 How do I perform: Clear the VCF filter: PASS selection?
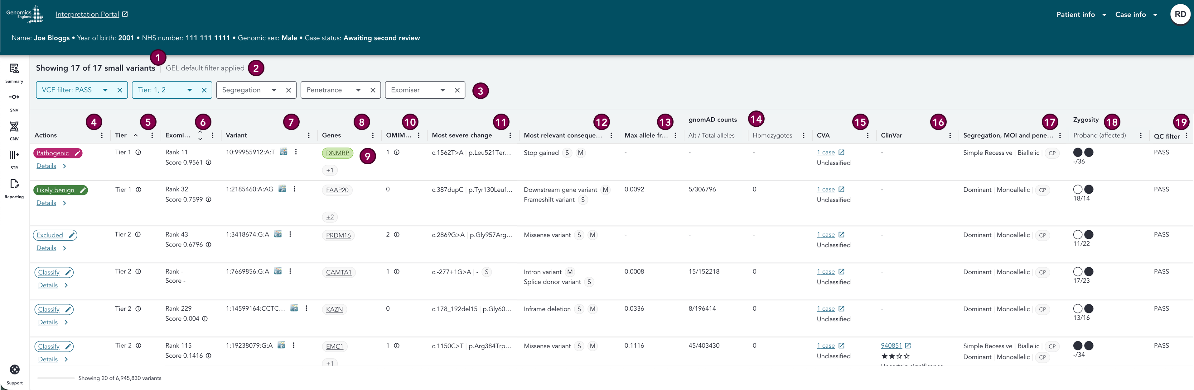click(x=119, y=90)
